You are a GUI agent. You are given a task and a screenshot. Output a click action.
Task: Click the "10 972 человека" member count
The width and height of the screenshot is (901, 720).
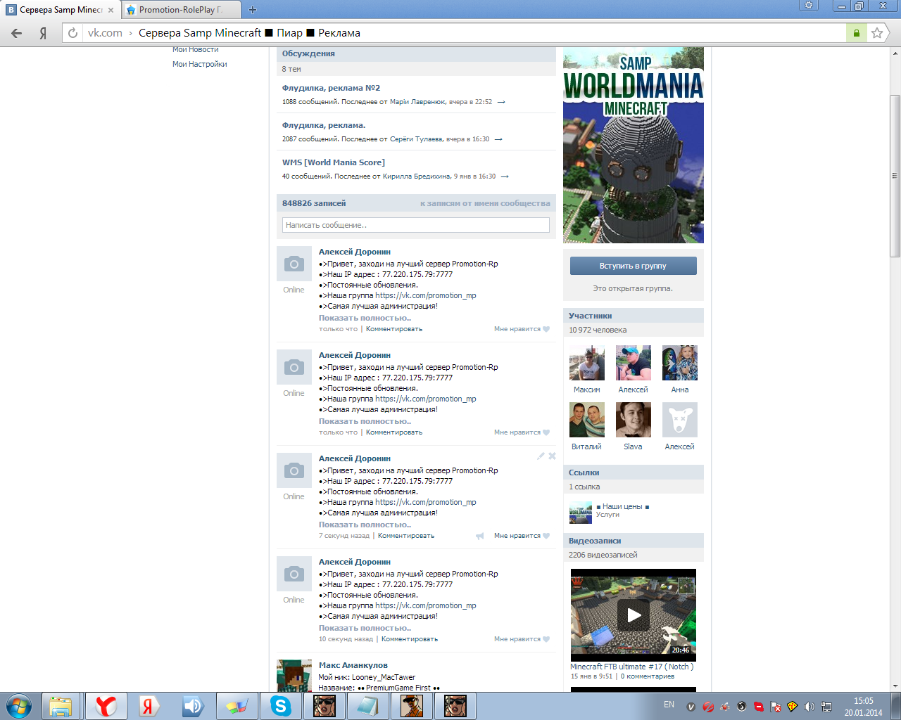tap(598, 330)
